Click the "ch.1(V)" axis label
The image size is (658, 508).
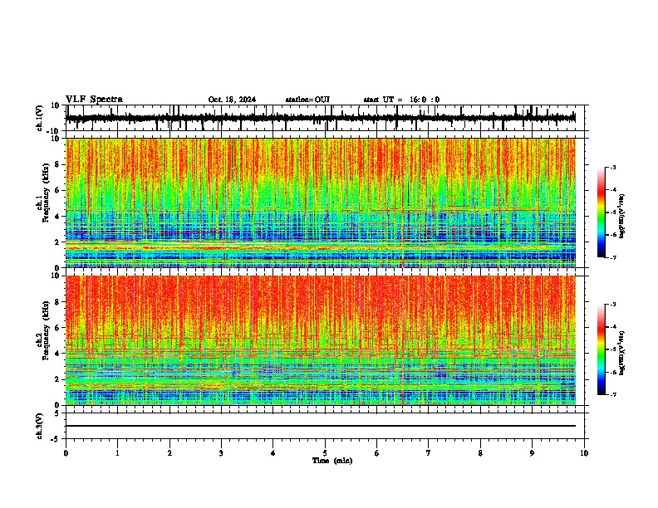(x=40, y=118)
